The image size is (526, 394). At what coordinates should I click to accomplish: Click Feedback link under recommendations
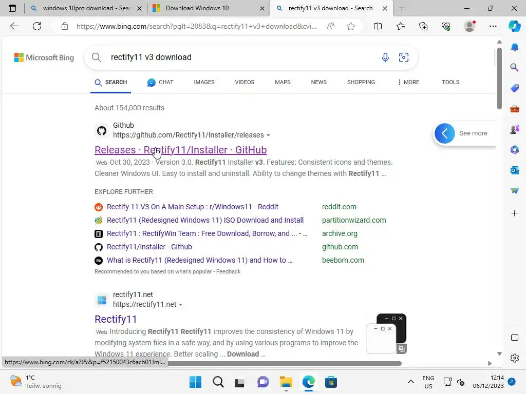click(x=228, y=271)
